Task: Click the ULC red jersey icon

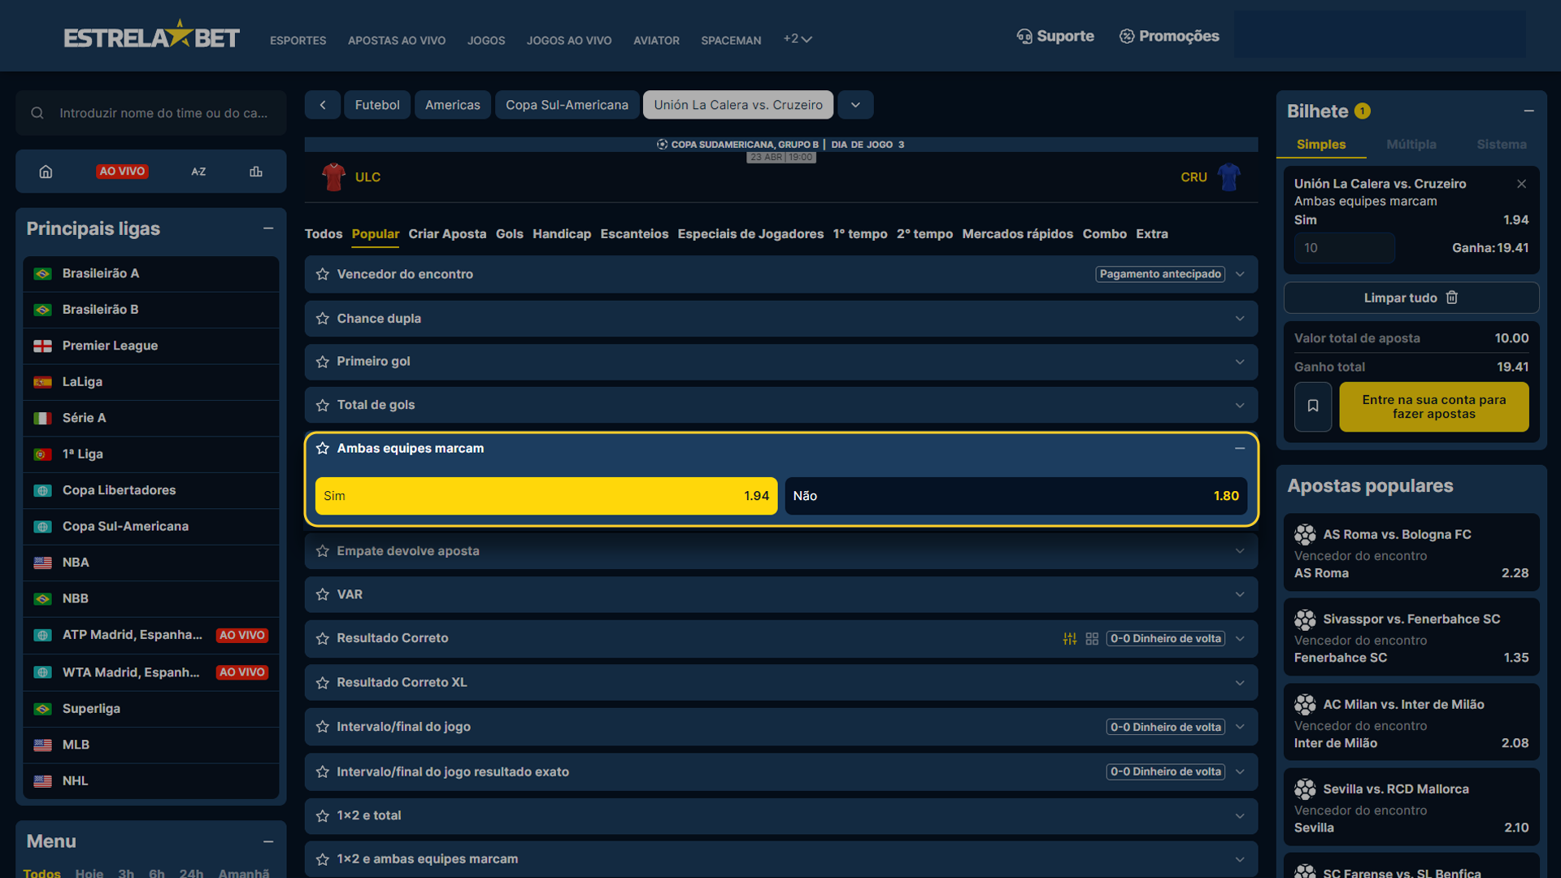Action: point(333,176)
